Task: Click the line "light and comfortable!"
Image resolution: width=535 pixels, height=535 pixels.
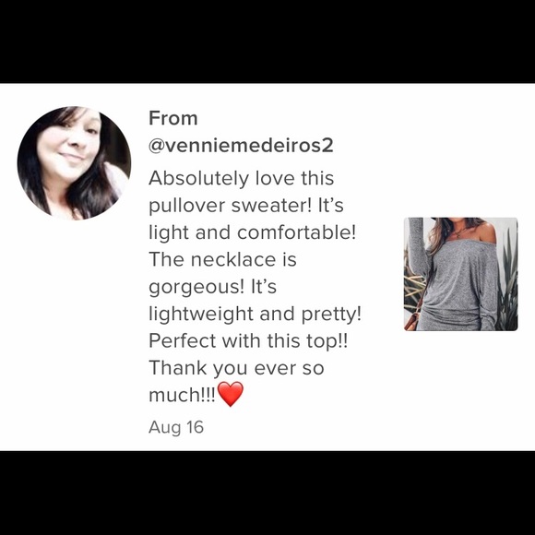Action: 252,232
